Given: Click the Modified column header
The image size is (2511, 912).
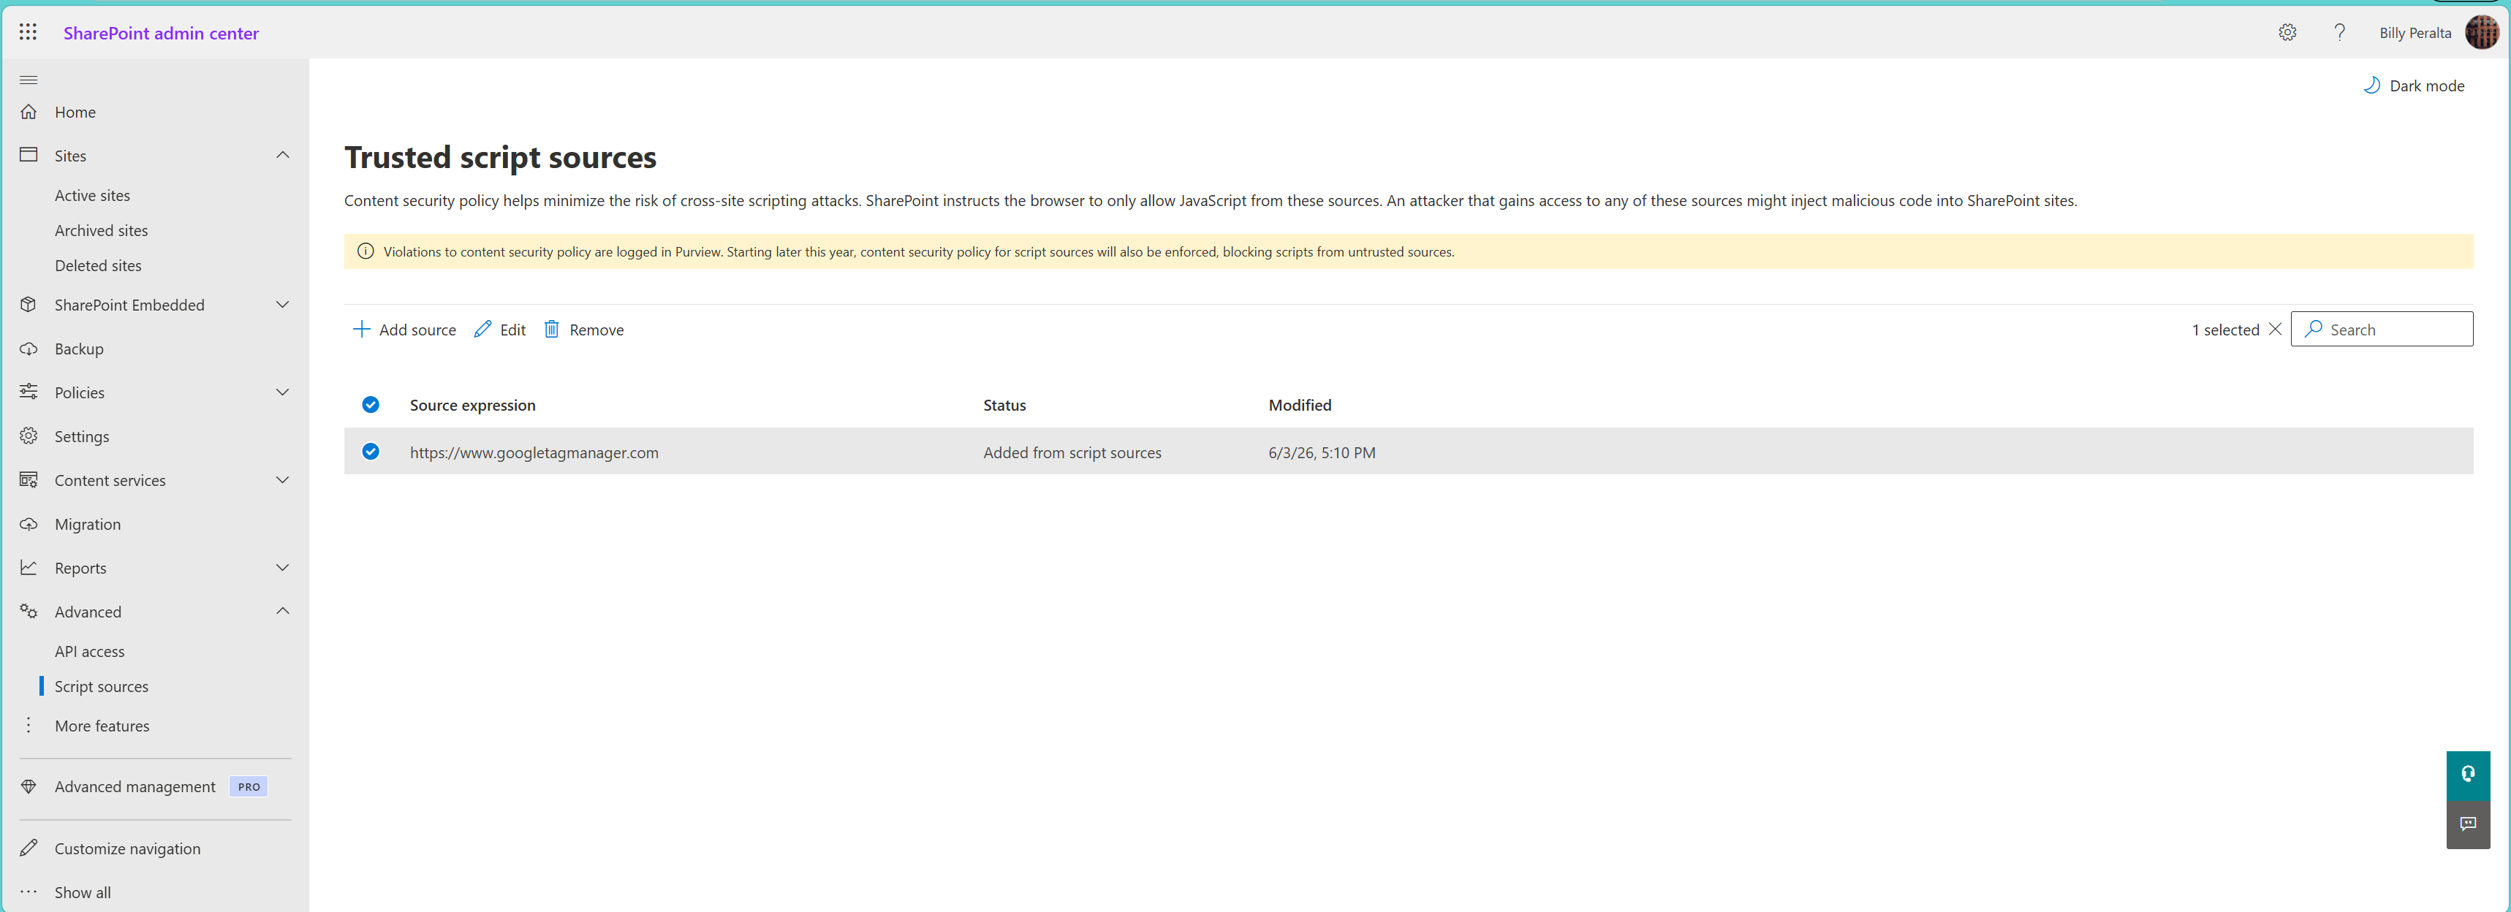Looking at the screenshot, I should click(1300, 406).
